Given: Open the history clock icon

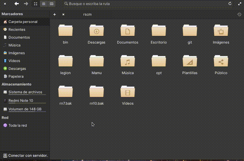Looking at the screenshot, I should [239, 14].
